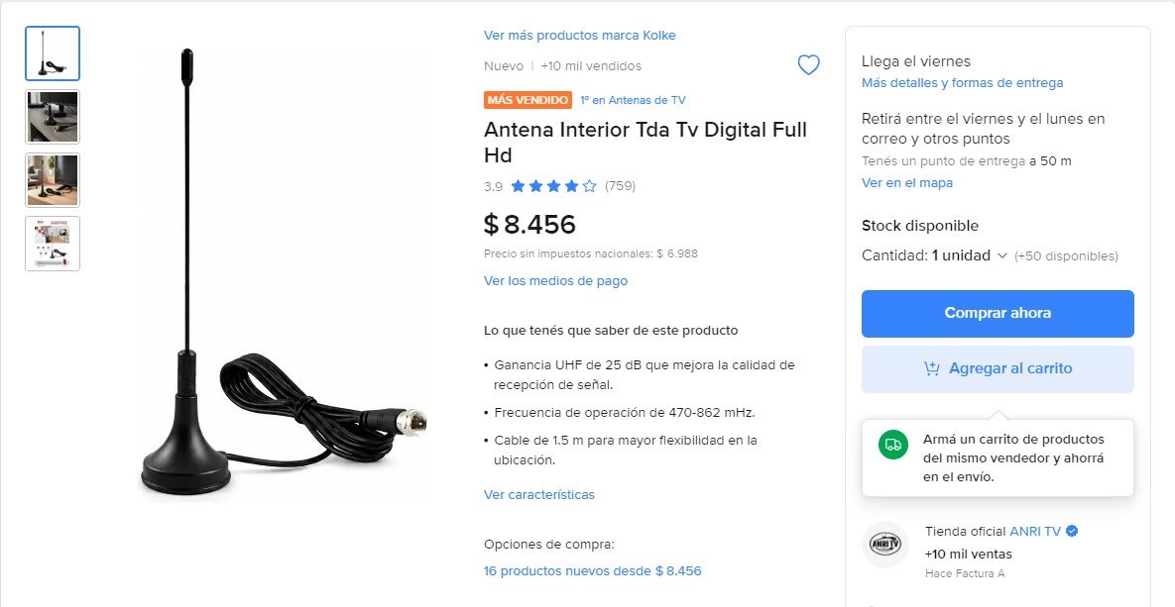Open Ver más productos marca Kolke link

click(x=579, y=36)
